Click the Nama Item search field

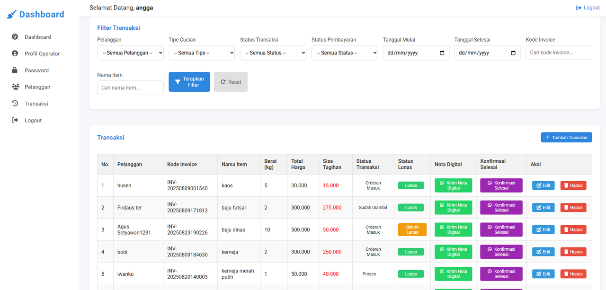130,88
